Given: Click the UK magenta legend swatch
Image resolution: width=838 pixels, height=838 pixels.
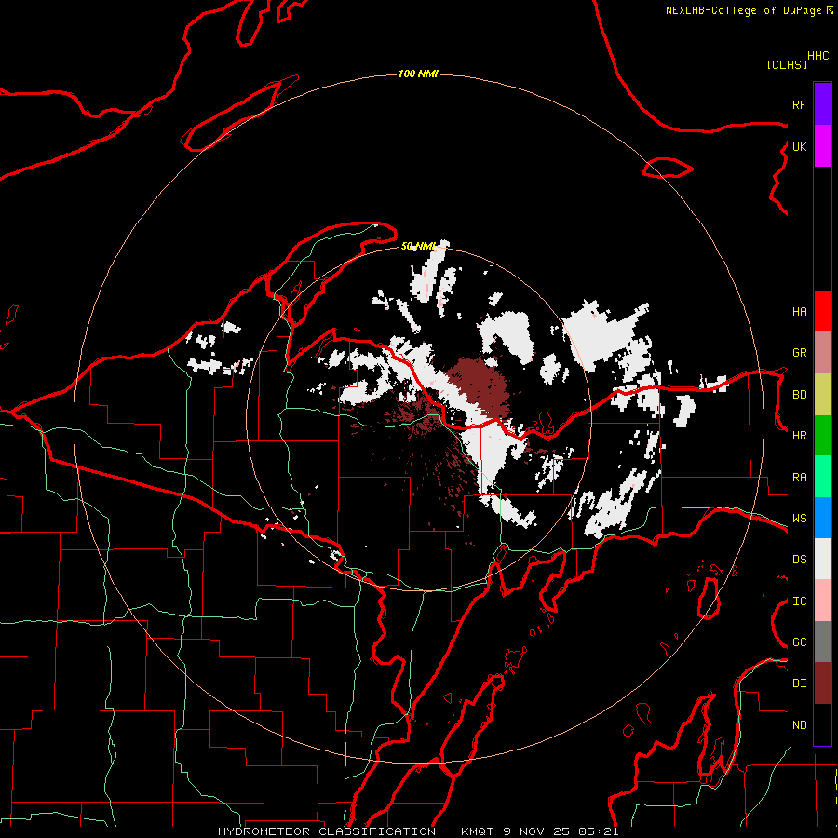Looking at the screenshot, I should [x=822, y=146].
